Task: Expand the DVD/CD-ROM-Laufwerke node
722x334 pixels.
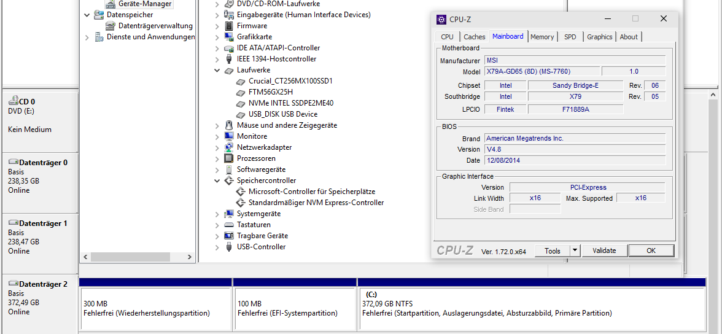Action: (x=217, y=4)
